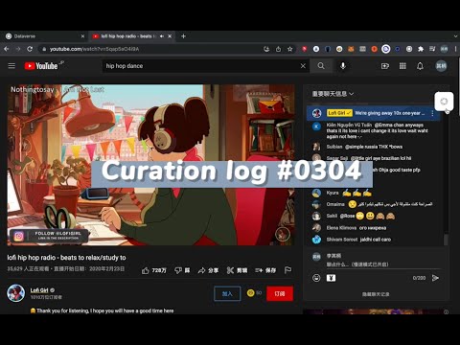Viewport: 460px width, 345px height.
Task: Open the Lofi Girl channel link
Action: point(39,290)
